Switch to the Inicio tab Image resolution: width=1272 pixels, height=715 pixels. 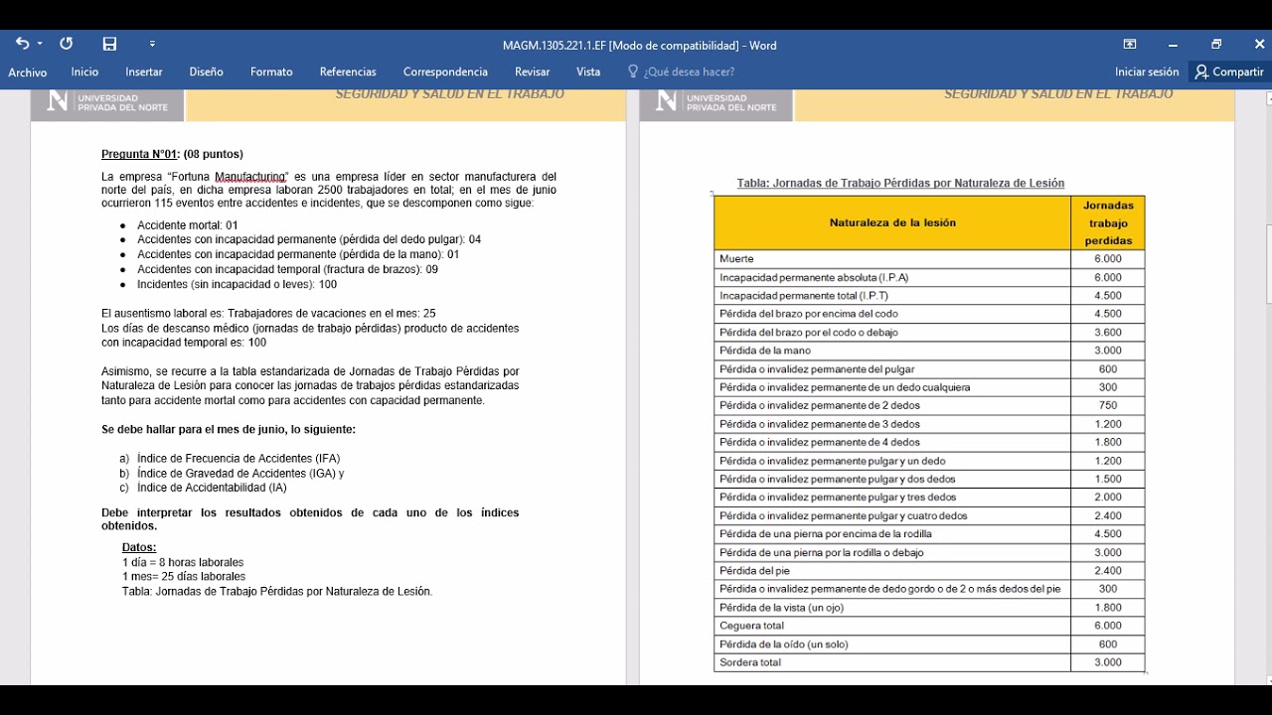[84, 71]
